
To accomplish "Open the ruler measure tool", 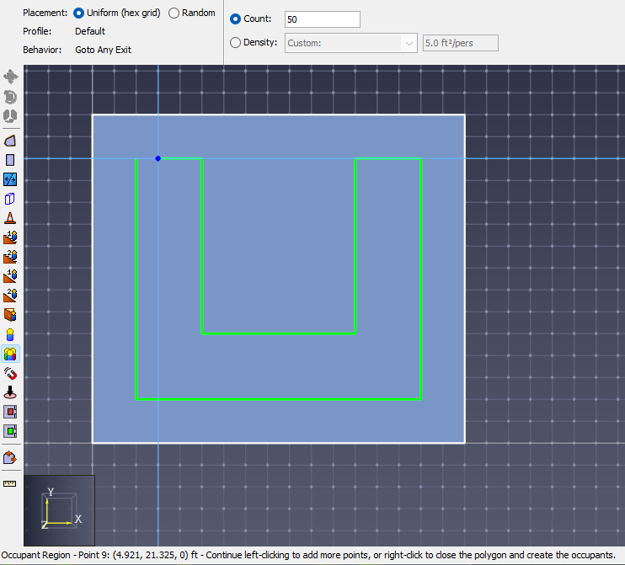I will click(x=10, y=483).
